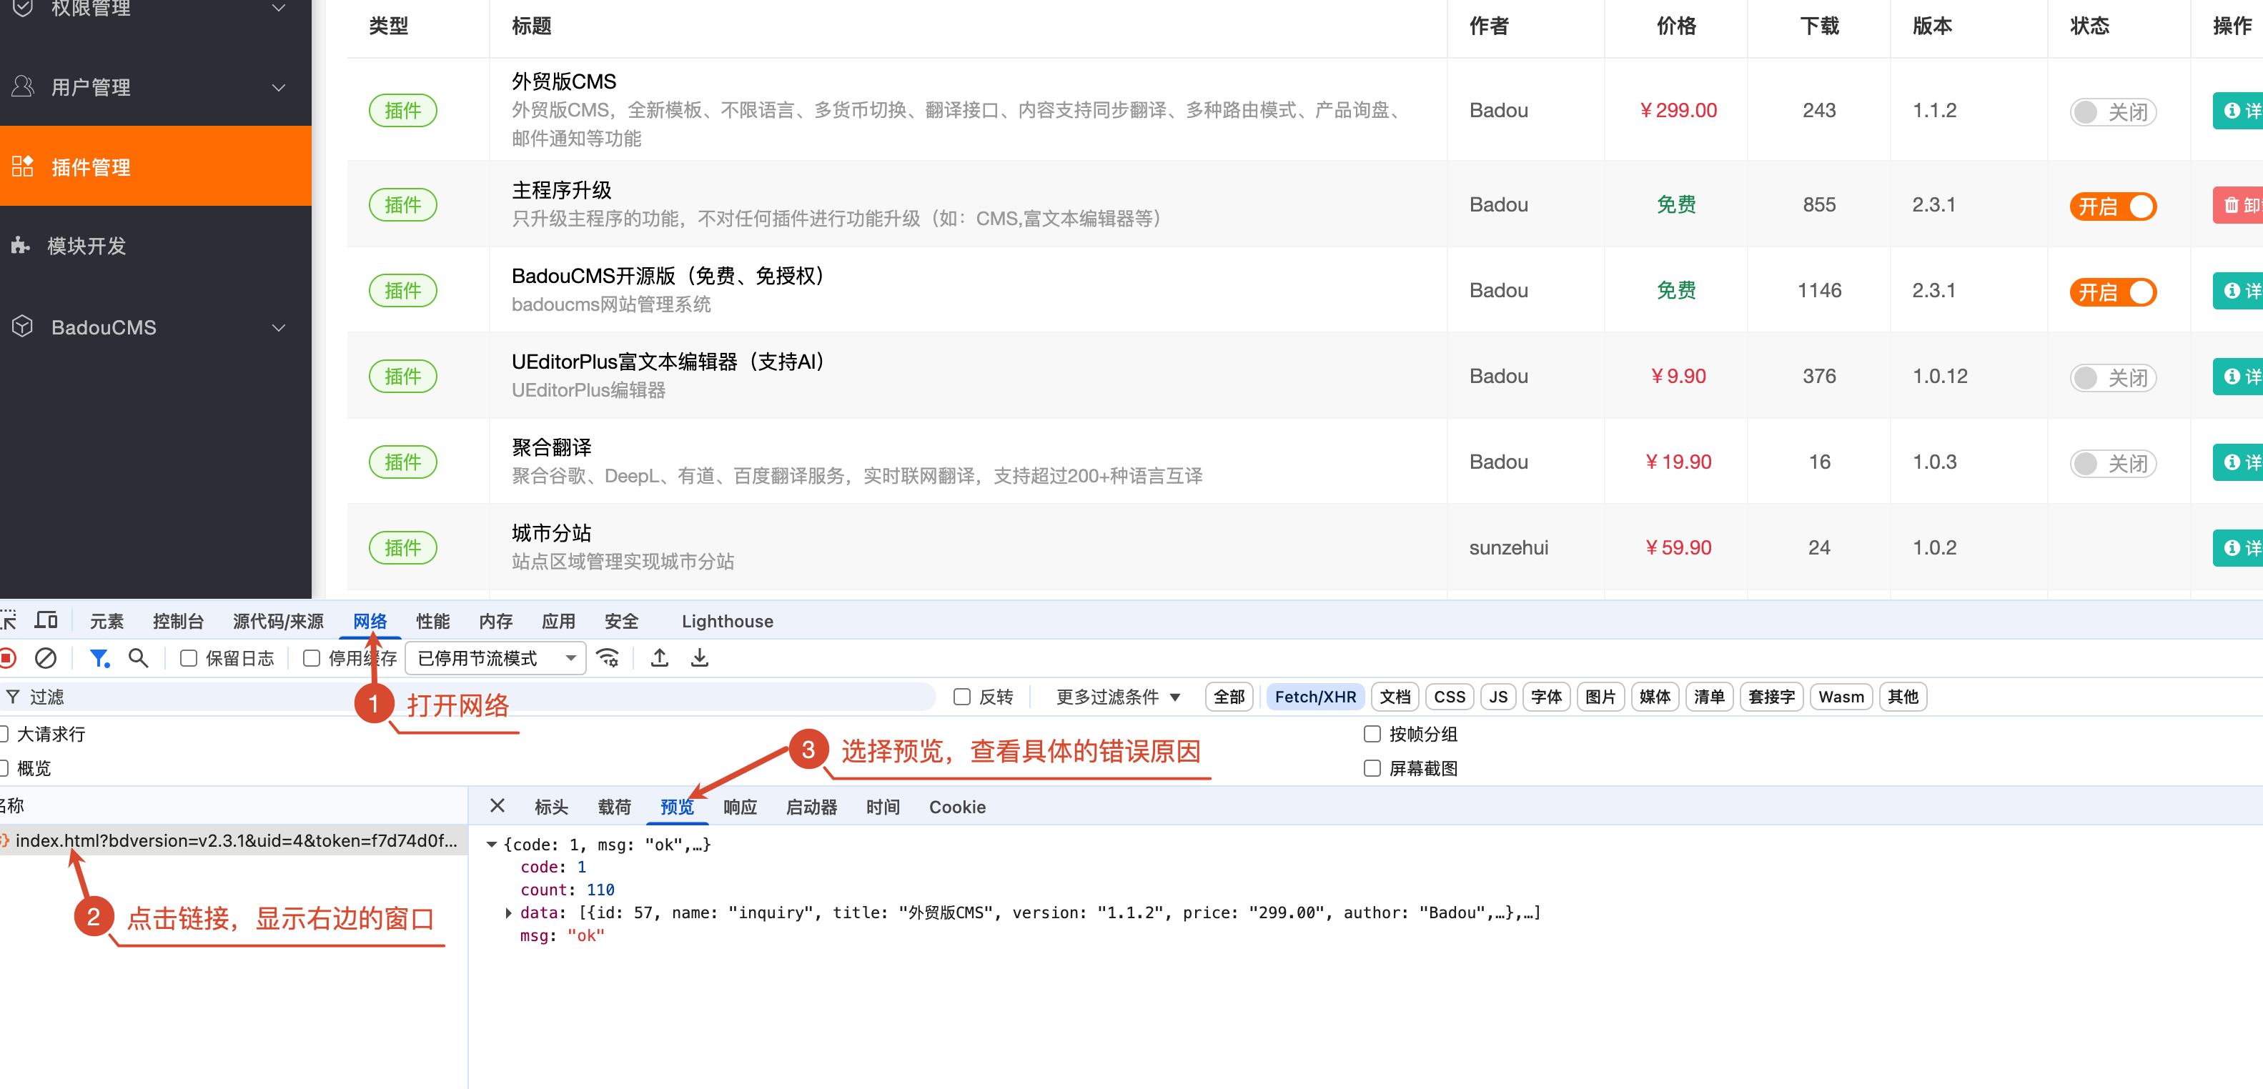
Task: Select the index.html request row
Action: point(234,840)
